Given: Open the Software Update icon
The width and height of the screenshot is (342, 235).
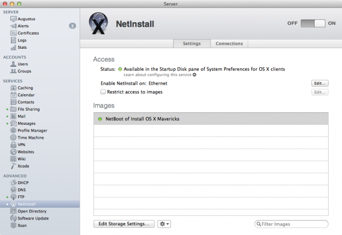Looking at the screenshot, I should (13, 218).
